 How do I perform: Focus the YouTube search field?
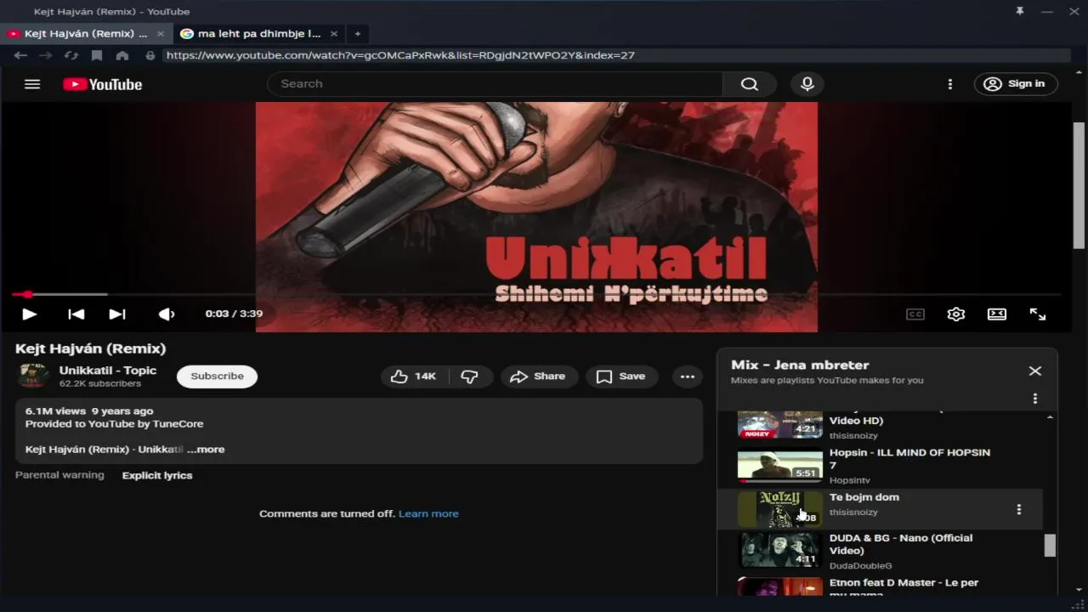tap(496, 84)
